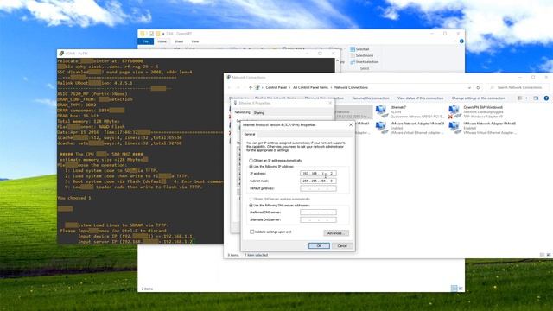This screenshot has height=311, width=553.
Task: Click the Default gateway field
Action: pyautogui.click(x=318, y=188)
